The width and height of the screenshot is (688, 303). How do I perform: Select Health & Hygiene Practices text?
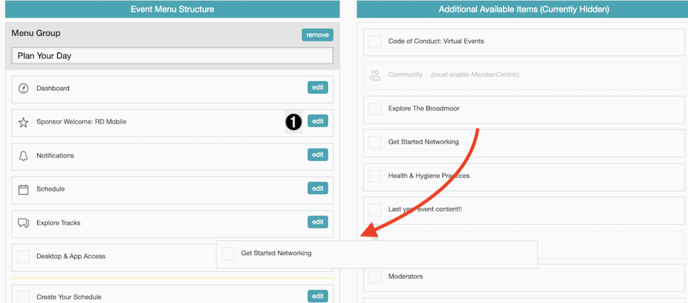tap(429, 176)
